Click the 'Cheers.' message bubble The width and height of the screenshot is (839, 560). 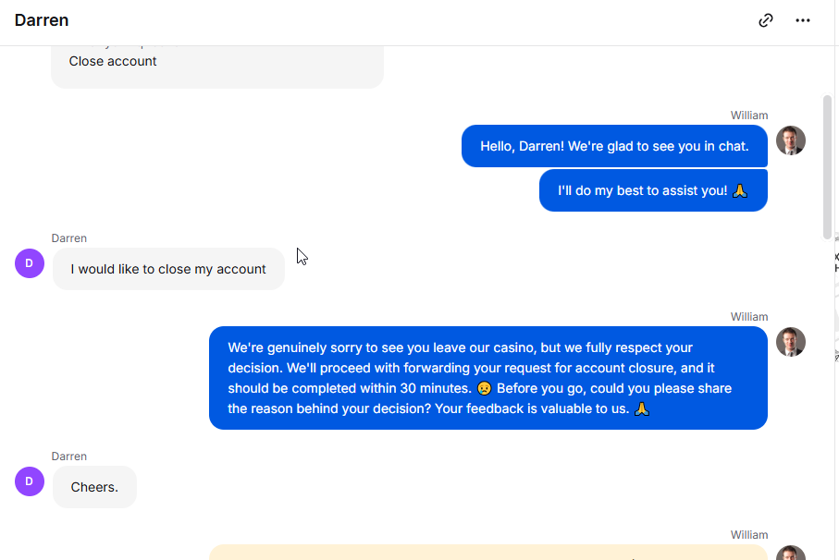tap(94, 487)
